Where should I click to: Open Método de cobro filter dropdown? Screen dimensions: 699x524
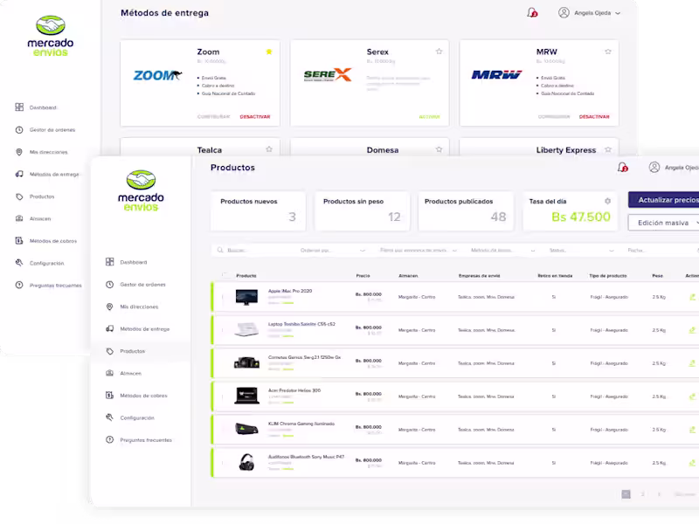[x=502, y=250]
